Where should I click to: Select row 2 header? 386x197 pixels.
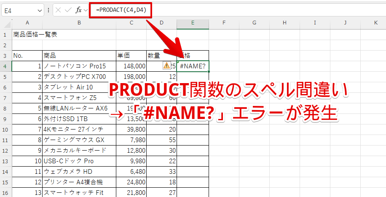(x=5, y=45)
